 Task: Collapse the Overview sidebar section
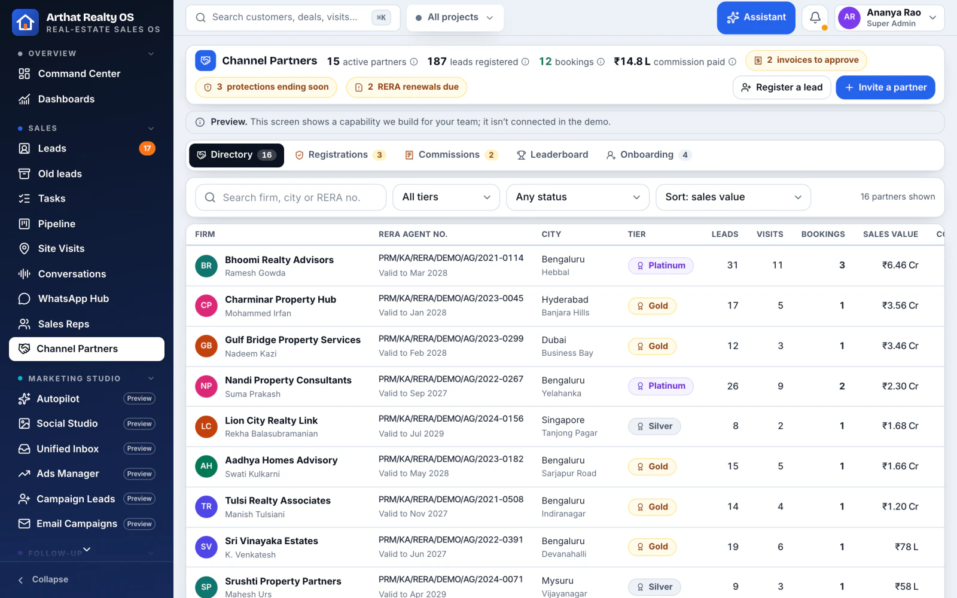pos(151,54)
